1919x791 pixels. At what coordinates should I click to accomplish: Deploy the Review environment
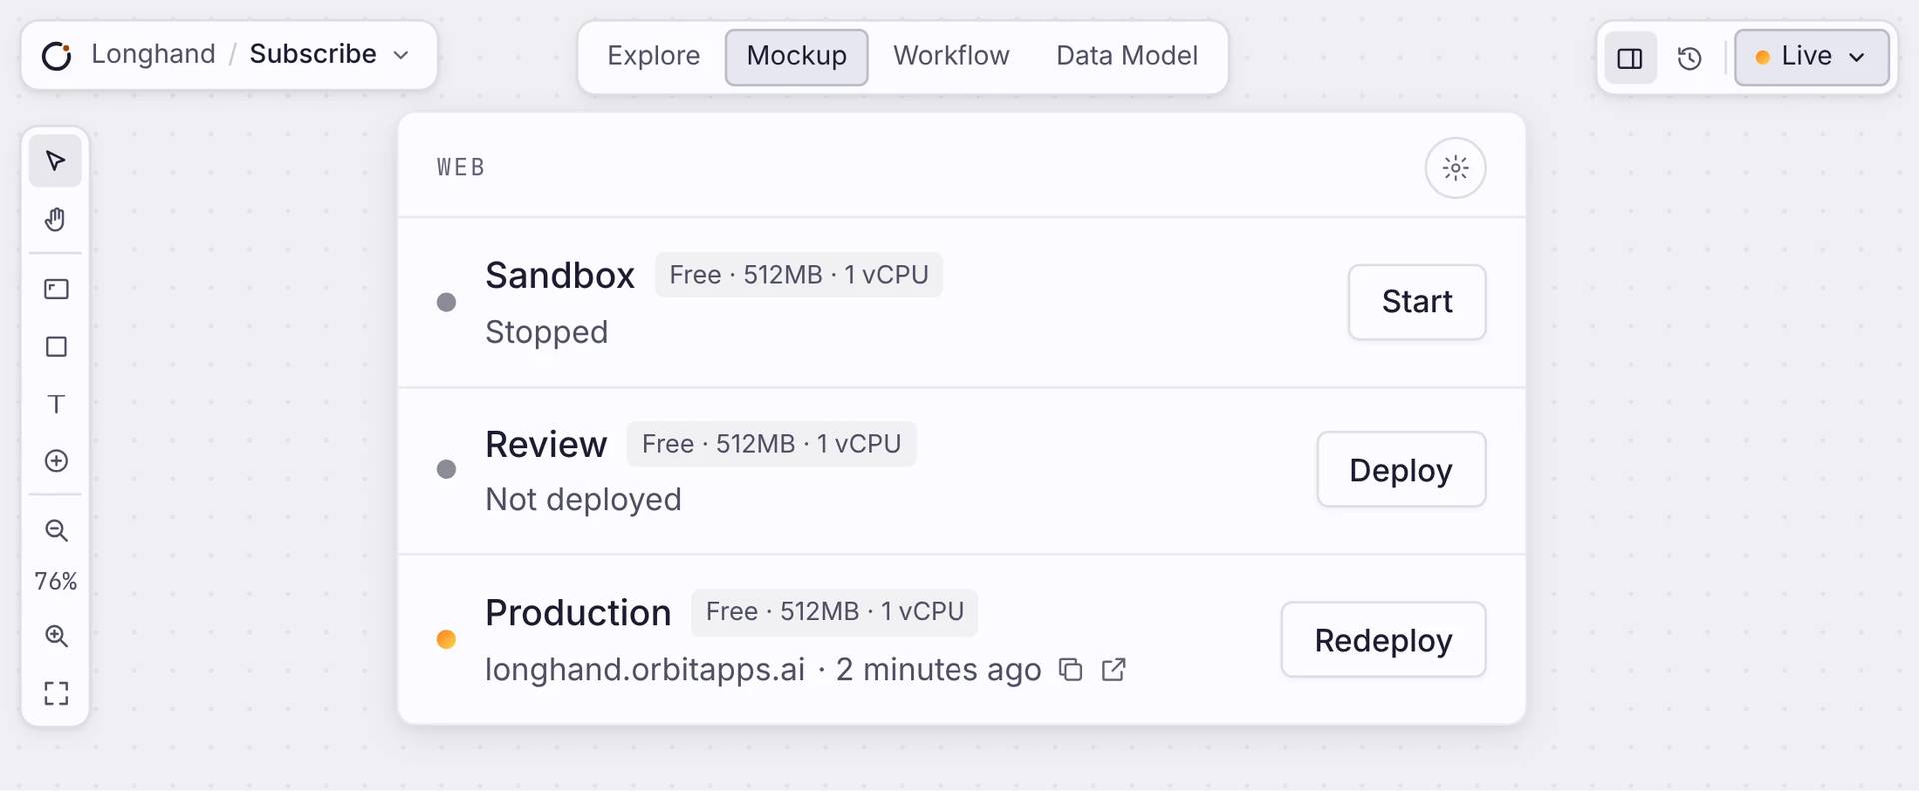[x=1401, y=469]
